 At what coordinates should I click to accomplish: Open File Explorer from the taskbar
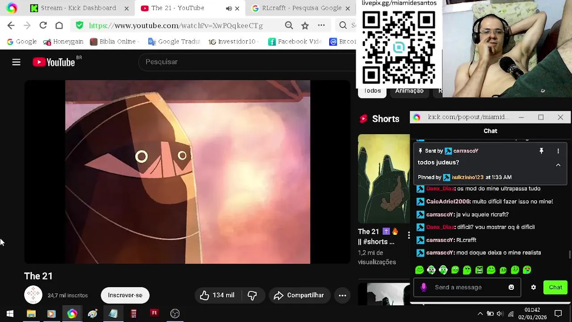pyautogui.click(x=31, y=314)
